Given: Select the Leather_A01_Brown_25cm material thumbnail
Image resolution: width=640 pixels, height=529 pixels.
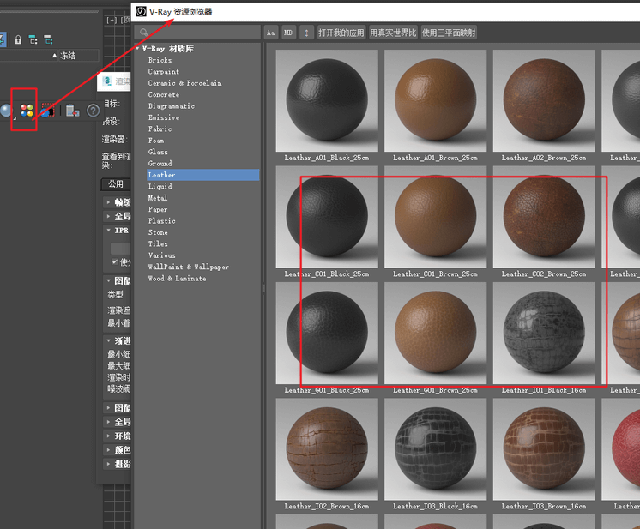Looking at the screenshot, I should pos(436,100).
